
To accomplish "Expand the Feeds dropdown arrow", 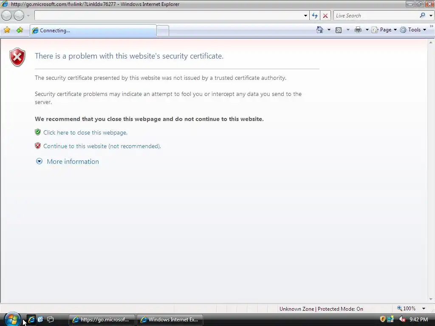I will pyautogui.click(x=348, y=30).
